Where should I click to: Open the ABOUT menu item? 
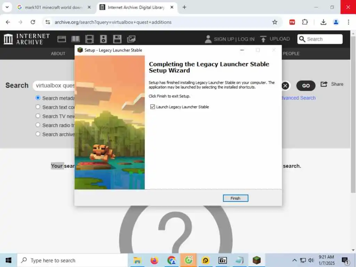tap(58, 54)
